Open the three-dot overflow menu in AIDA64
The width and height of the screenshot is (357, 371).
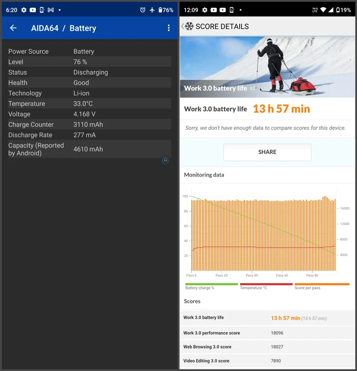(x=169, y=28)
